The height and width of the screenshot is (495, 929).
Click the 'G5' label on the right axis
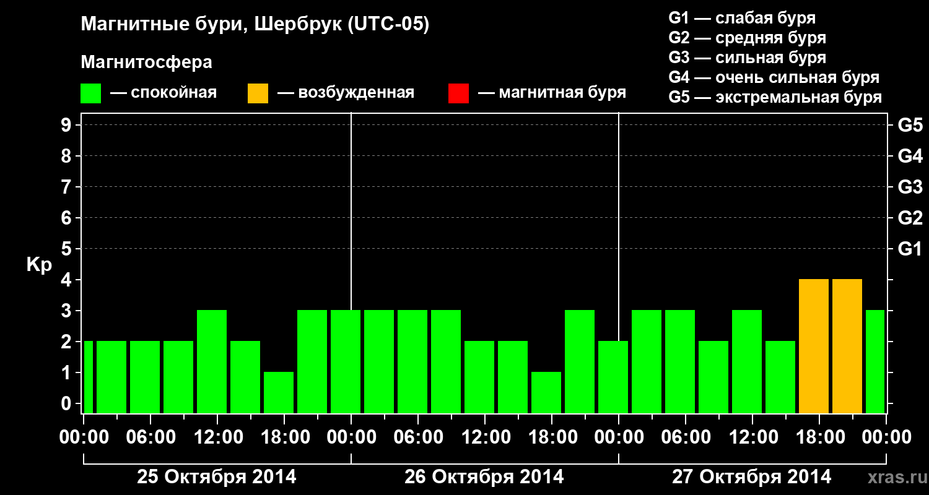(x=910, y=125)
